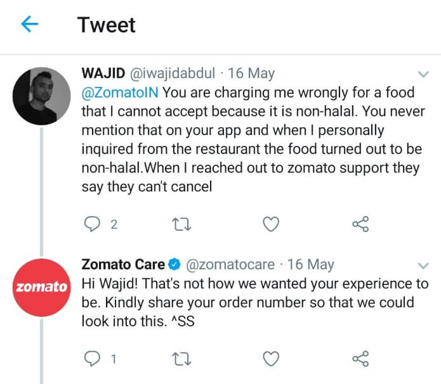The height and width of the screenshot is (384, 441).
Task: Visit the @iwajidabdul handle
Action: click(x=173, y=74)
